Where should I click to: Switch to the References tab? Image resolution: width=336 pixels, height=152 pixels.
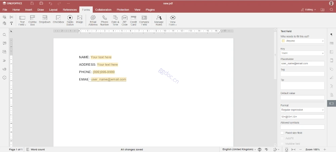coord(70,10)
